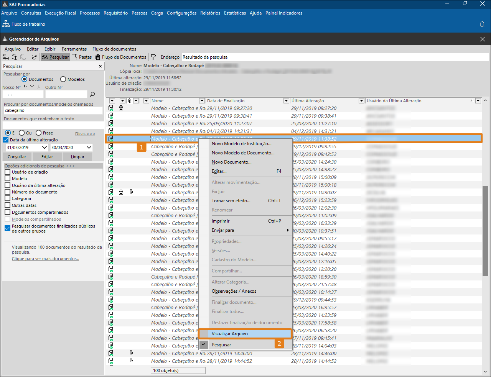Screen dimensions: 491x377
Task: Open Fluxo de Documentos toolbar button
Action: [x=121, y=57]
